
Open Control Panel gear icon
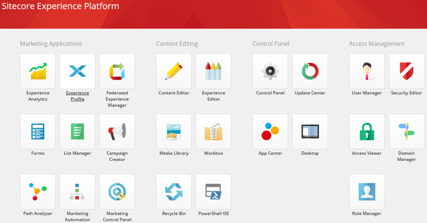(270, 71)
